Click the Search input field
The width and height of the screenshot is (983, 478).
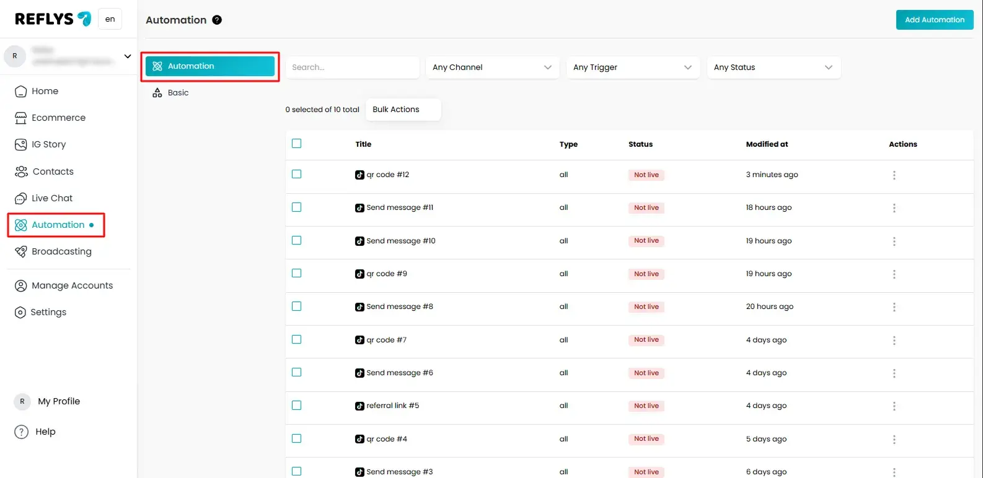[x=352, y=67]
